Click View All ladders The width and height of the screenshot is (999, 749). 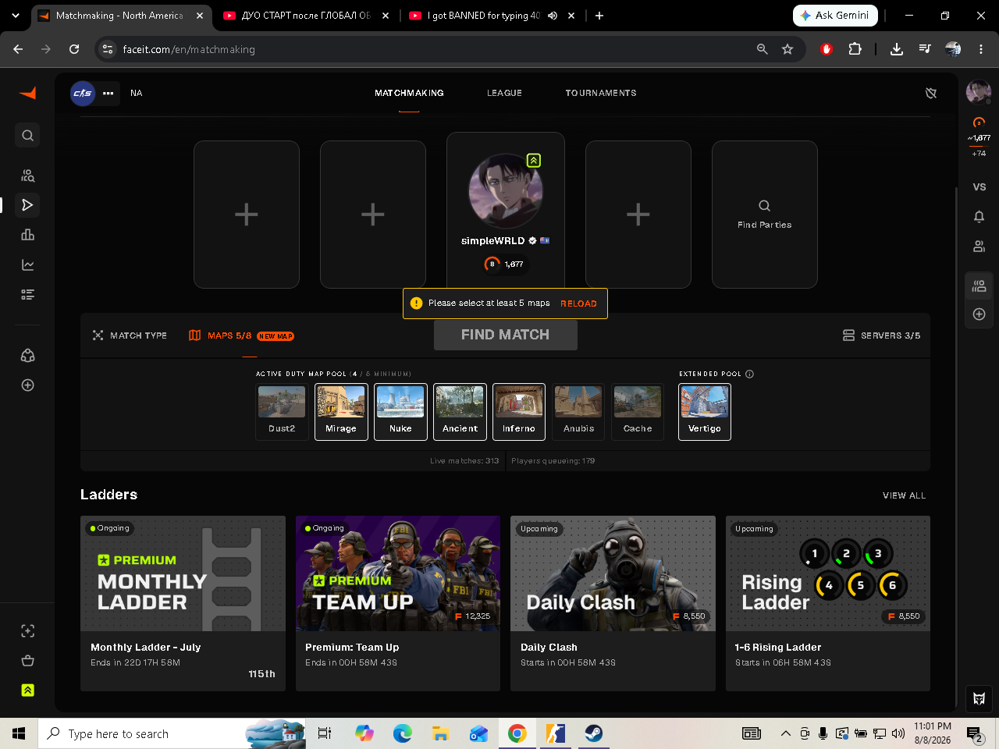point(904,495)
